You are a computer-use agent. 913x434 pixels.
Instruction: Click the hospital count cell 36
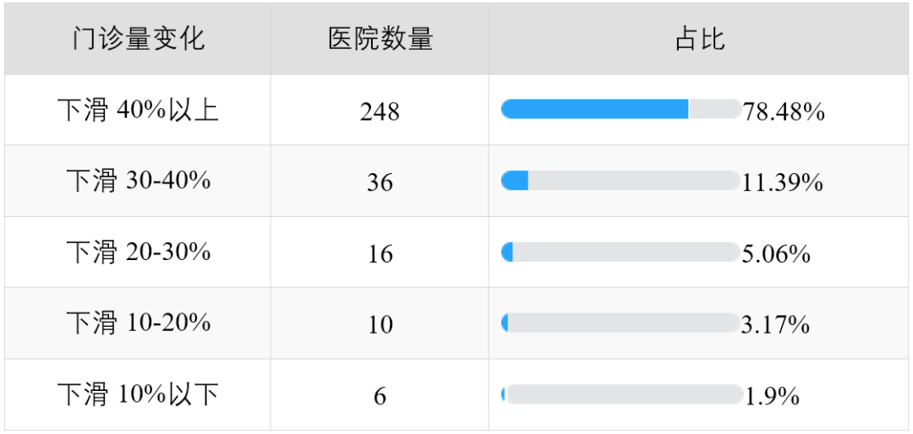click(380, 182)
